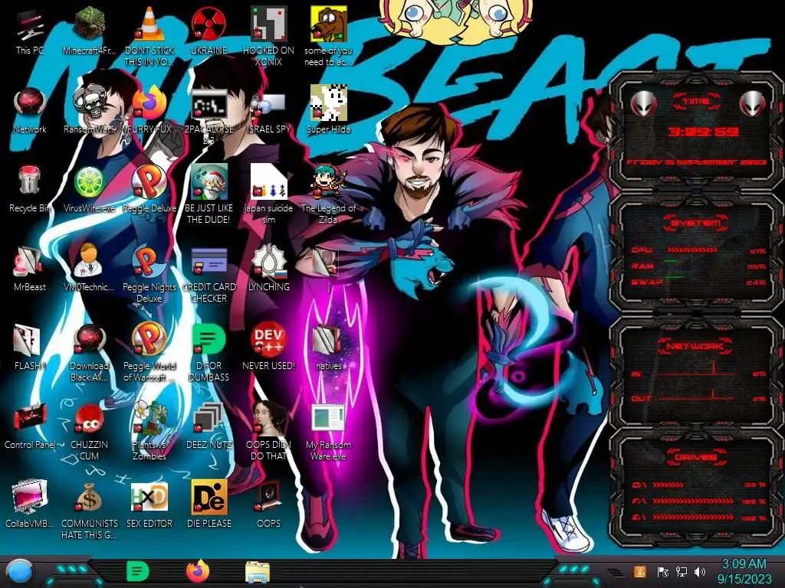Open the This PC desktop icon
Image resolution: width=785 pixels, height=588 pixels.
tap(30, 32)
